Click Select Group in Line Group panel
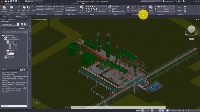The height and width of the screenshot is (112, 200). 59,6
